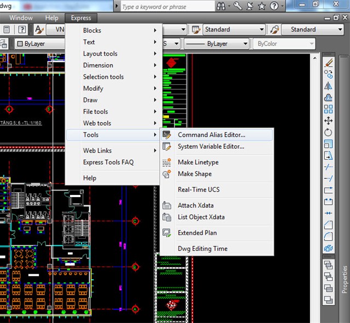Choose Make Linetype
Image resolution: width=350 pixels, height=323 pixels.
point(217,163)
